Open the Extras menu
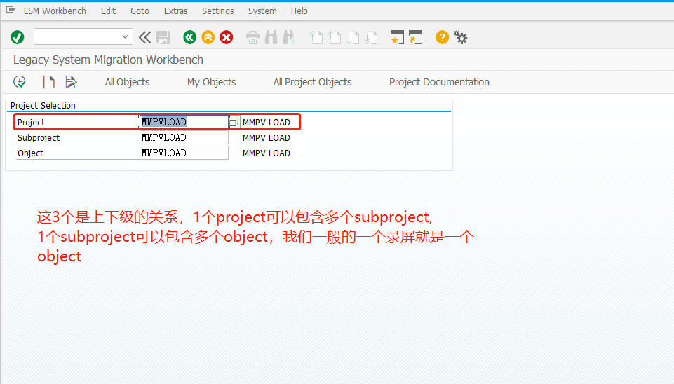Screen dimensions: 674x384 click(176, 11)
